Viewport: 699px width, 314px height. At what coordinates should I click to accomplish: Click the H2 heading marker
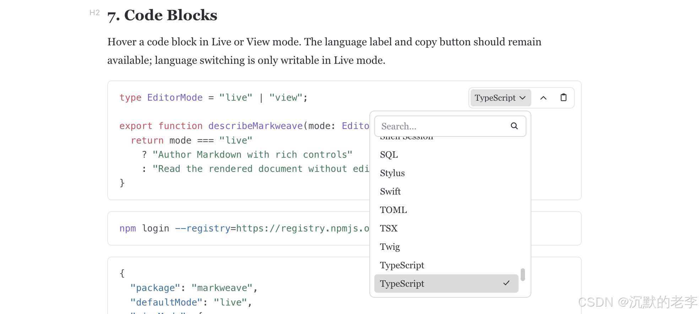coord(94,13)
